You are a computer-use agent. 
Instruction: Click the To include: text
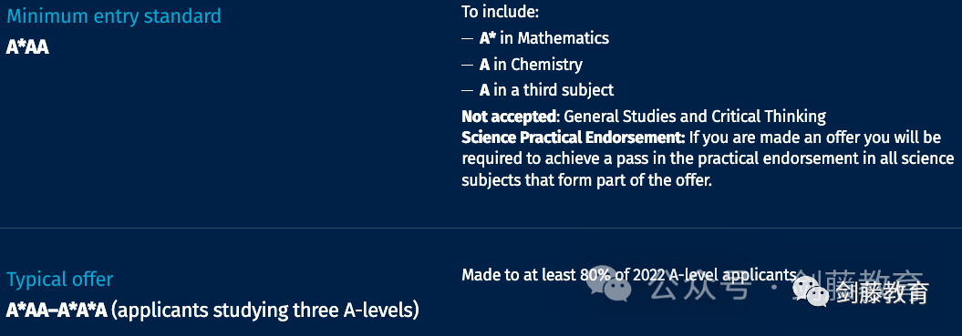pos(500,12)
